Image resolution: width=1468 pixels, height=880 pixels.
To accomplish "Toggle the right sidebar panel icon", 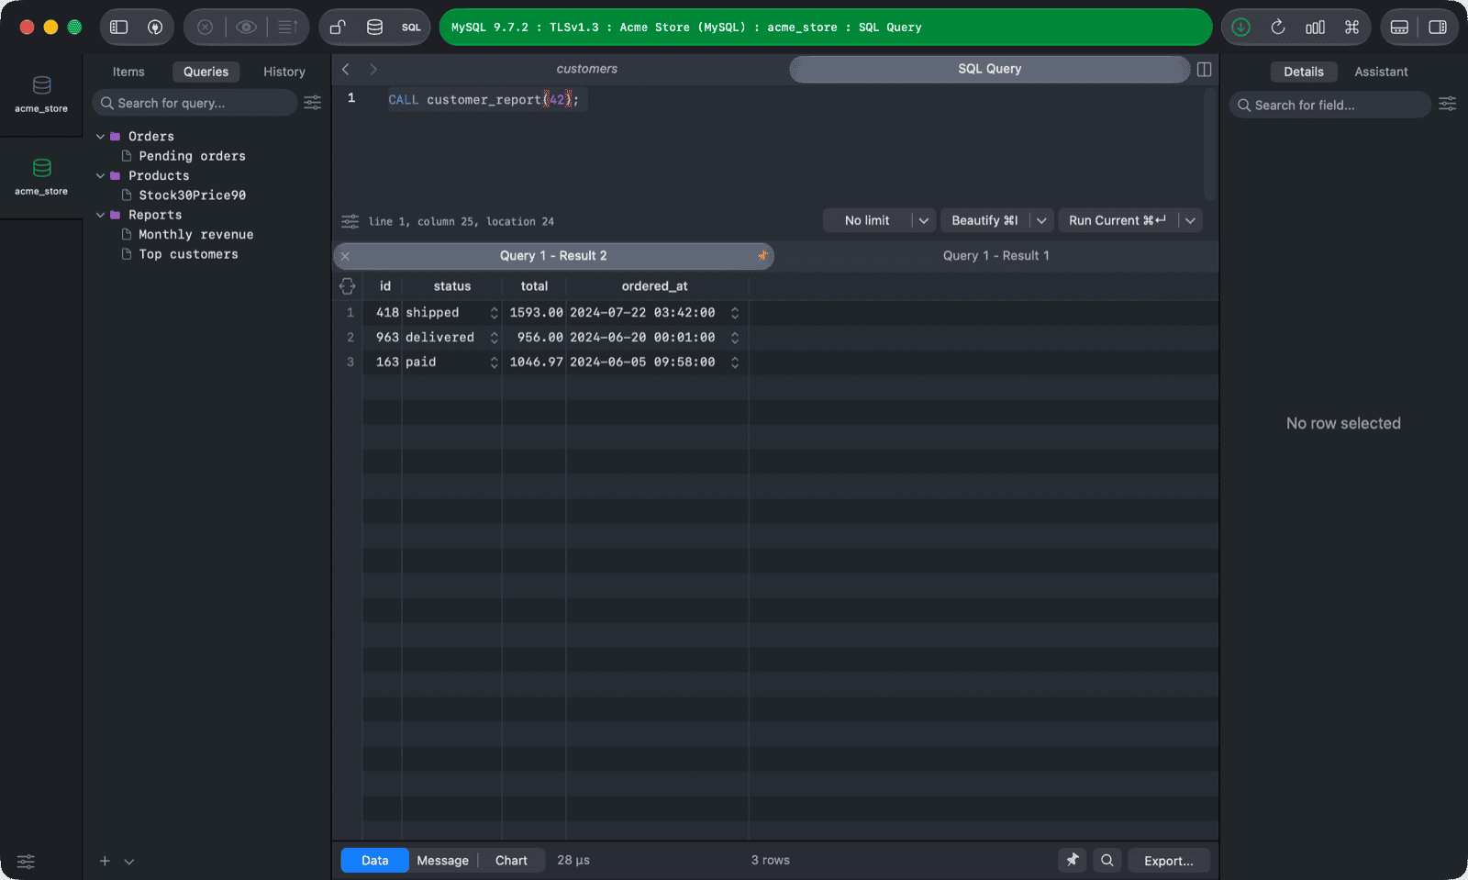I will click(1438, 28).
